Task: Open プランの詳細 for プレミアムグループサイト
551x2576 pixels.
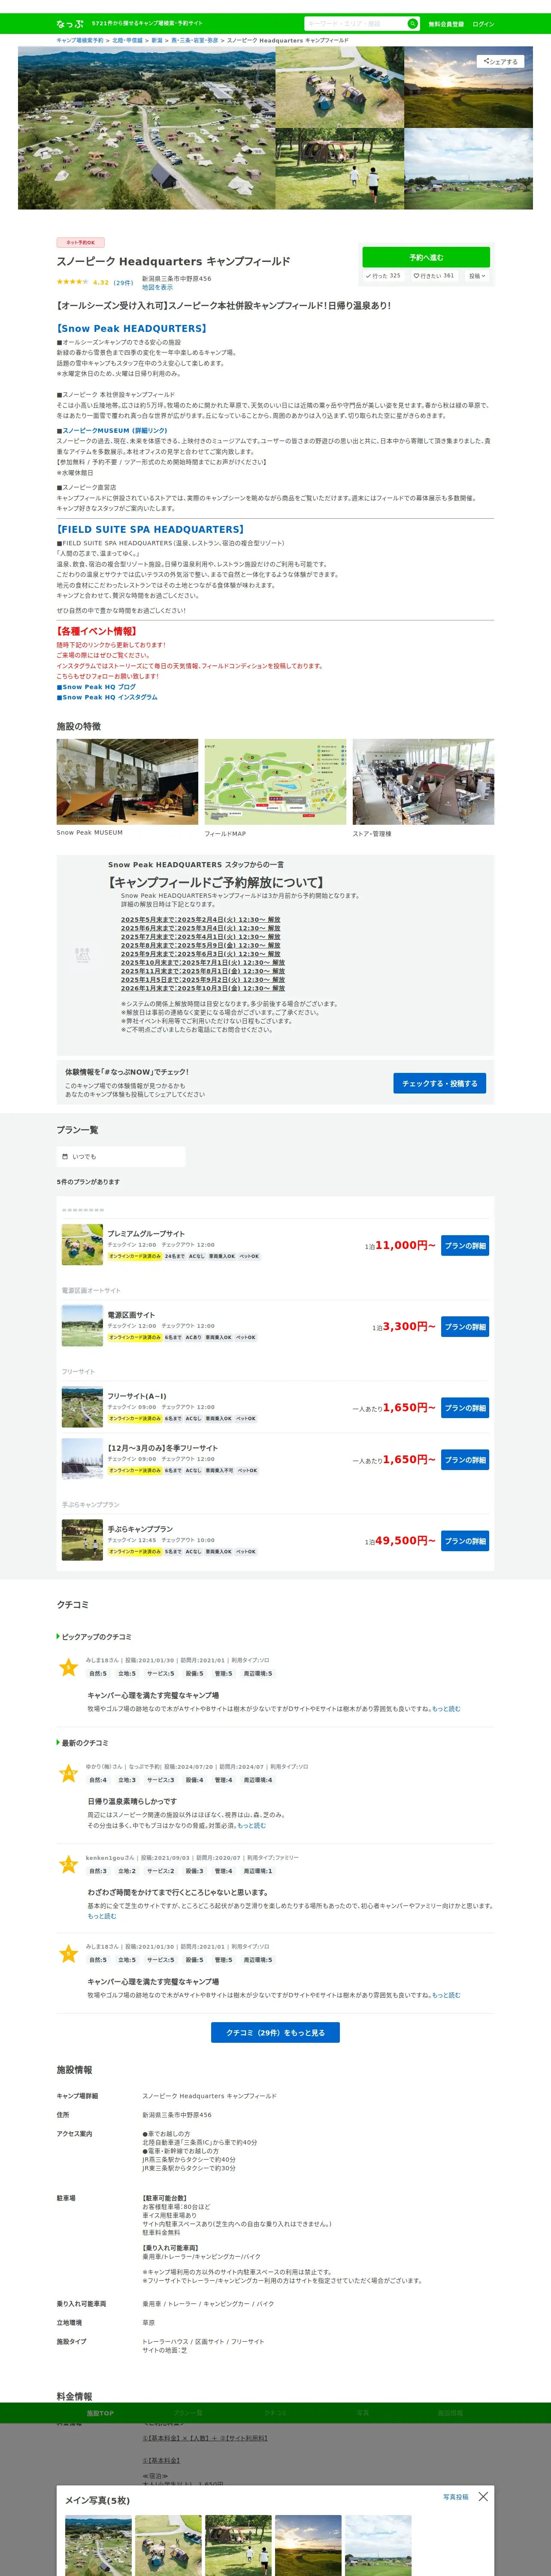Action: coord(465,1246)
